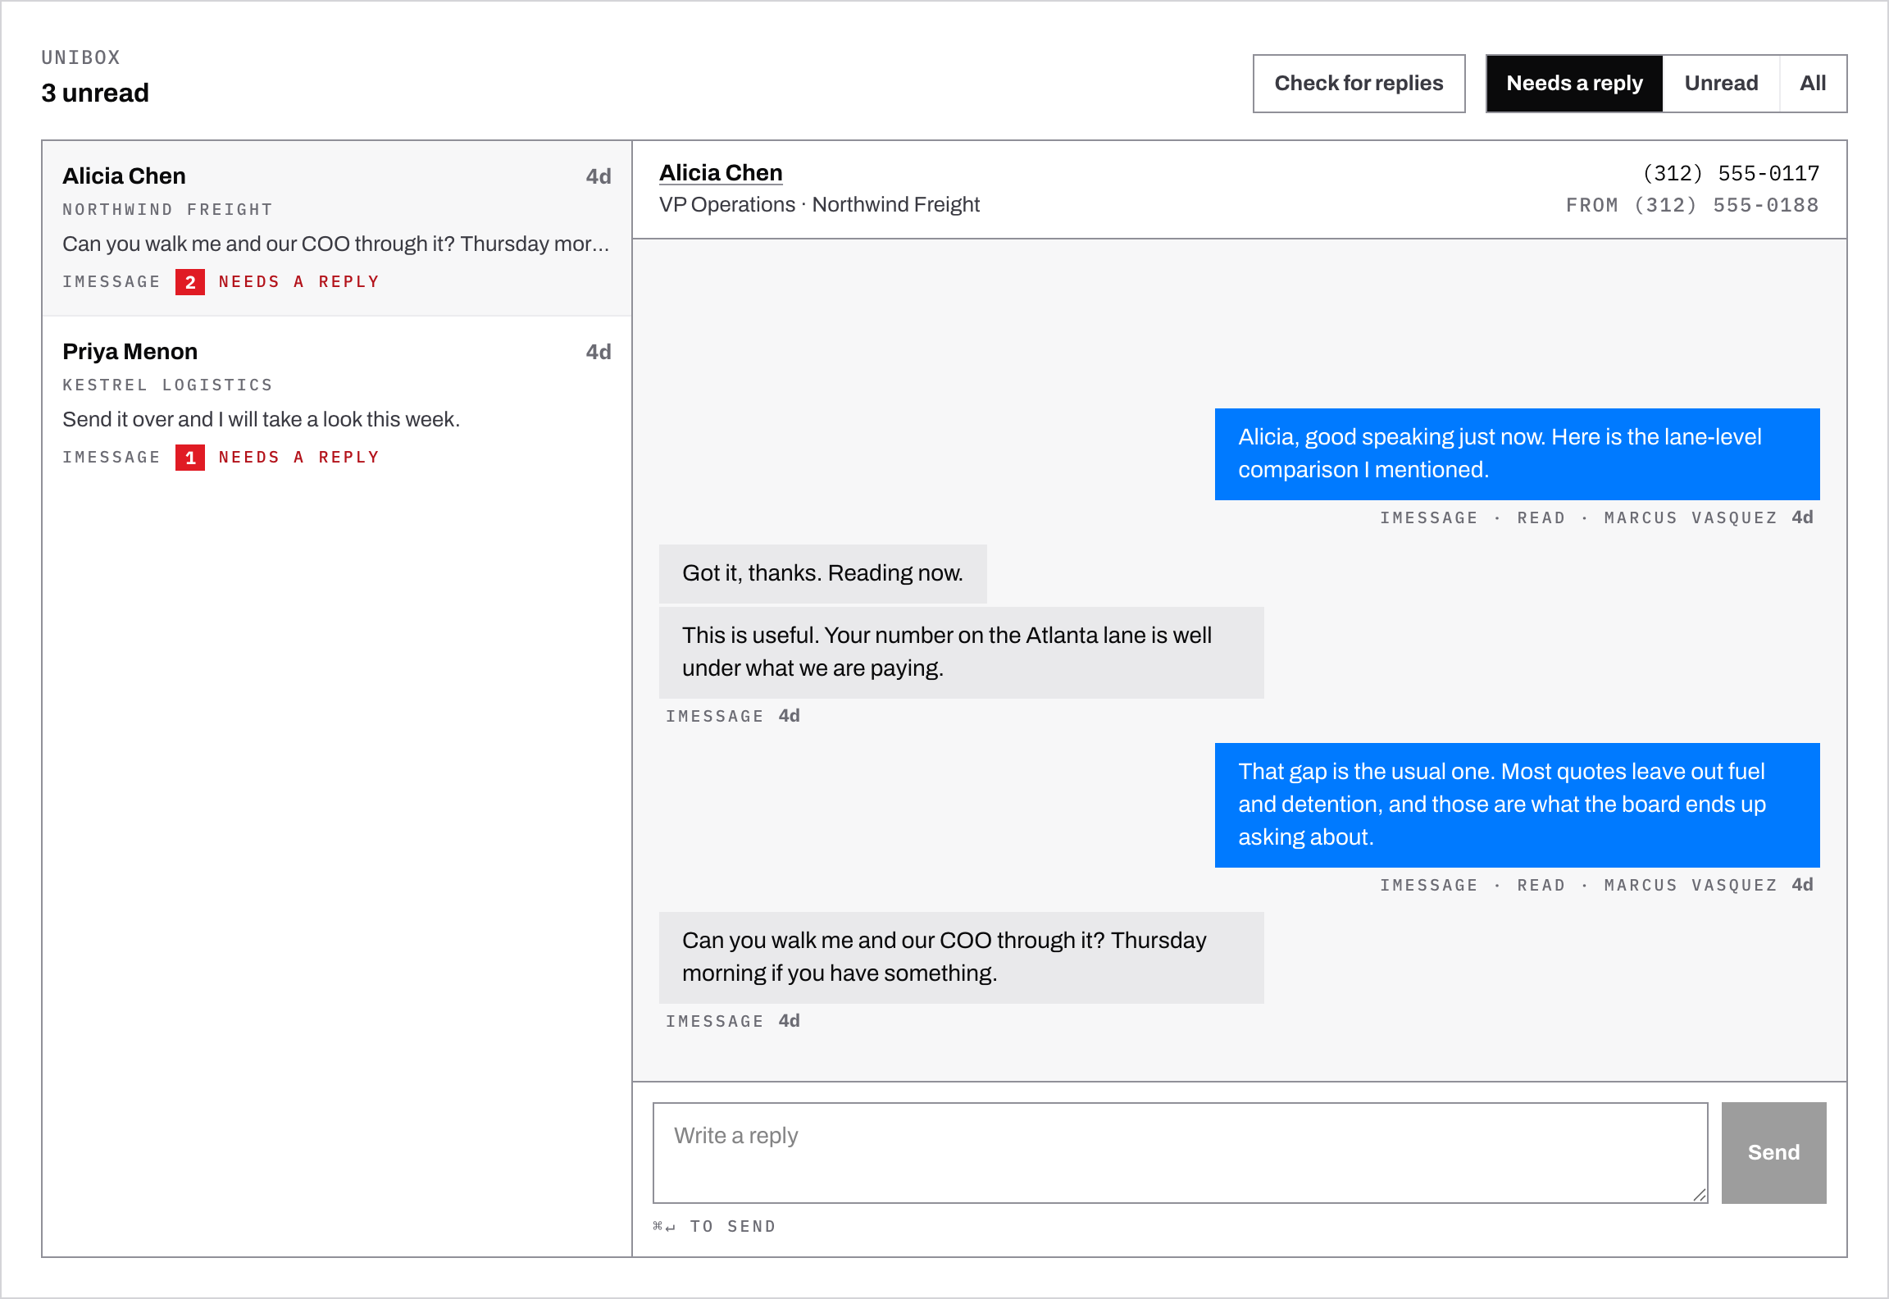Select the Atlanta lane message bubble
The height and width of the screenshot is (1299, 1889).
[x=961, y=652]
